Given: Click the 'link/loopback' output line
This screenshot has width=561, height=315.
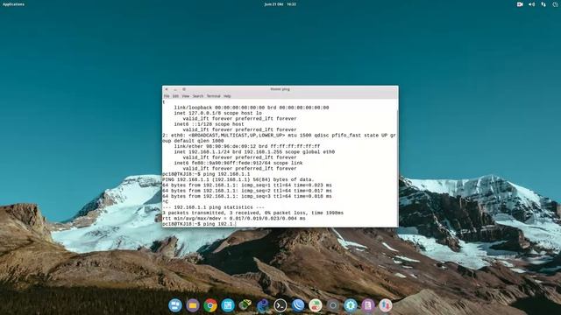Looking at the screenshot, I should click(252, 108).
